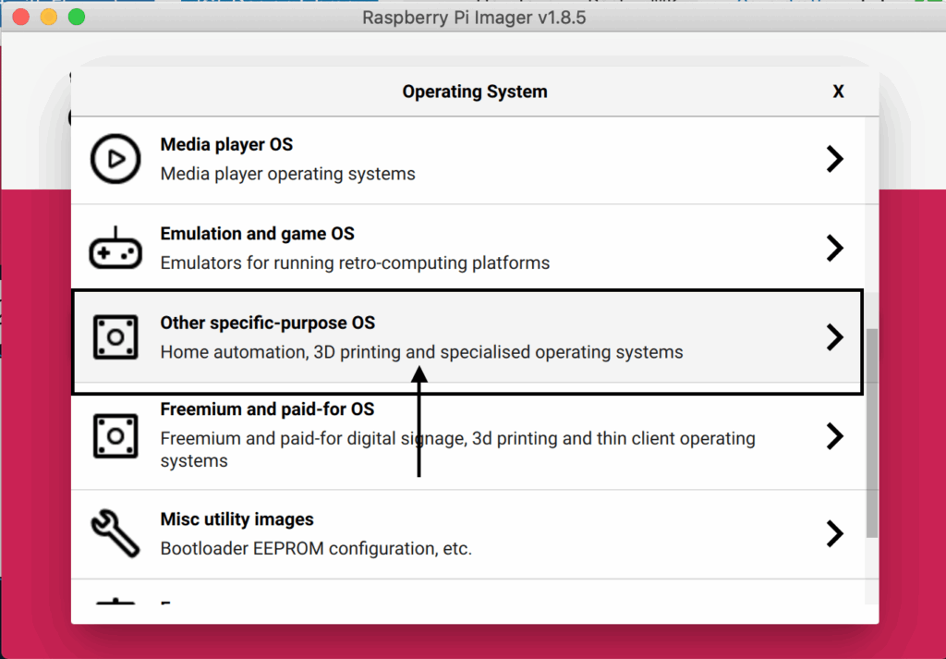Expand Other specific-purpose OS chevron arrow

(x=834, y=336)
